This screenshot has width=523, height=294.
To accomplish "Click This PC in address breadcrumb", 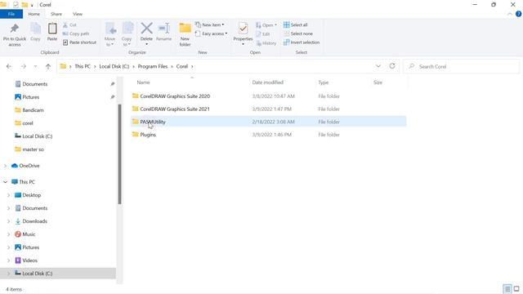I will click(83, 66).
